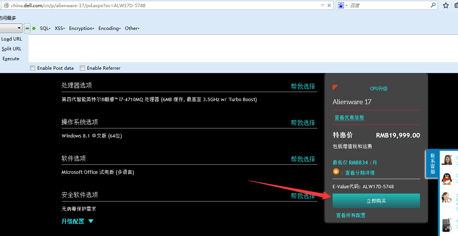458x236 pixels.
Task: Click the 最低仅 RMB834 /月 text
Action: (355, 163)
